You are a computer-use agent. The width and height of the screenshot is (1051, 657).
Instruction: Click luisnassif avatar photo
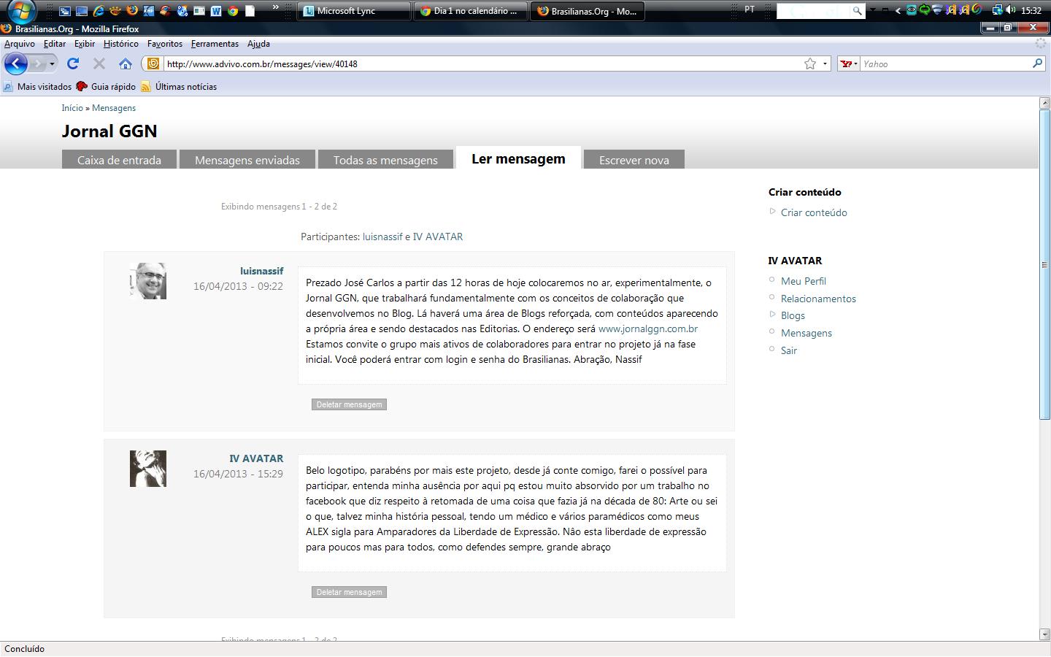[148, 281]
